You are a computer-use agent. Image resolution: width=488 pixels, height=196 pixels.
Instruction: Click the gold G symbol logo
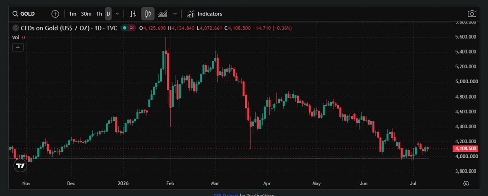coord(16,28)
